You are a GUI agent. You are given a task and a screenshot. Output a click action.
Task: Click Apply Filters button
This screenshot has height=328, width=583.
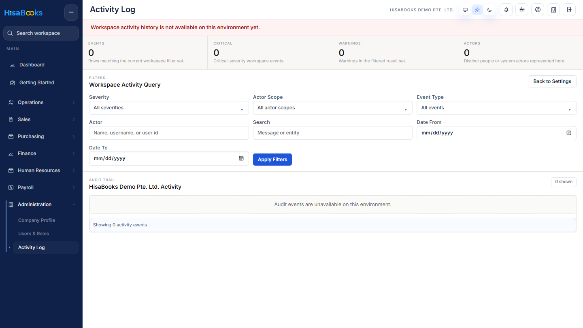(272, 160)
